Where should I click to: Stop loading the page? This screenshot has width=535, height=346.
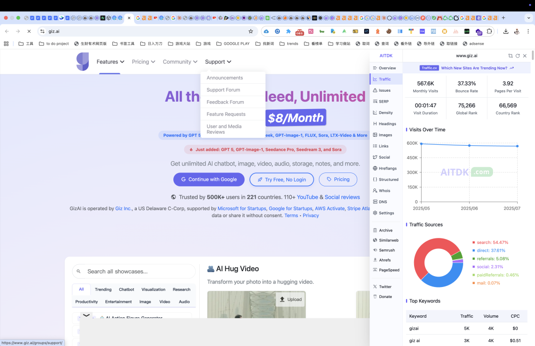(29, 31)
